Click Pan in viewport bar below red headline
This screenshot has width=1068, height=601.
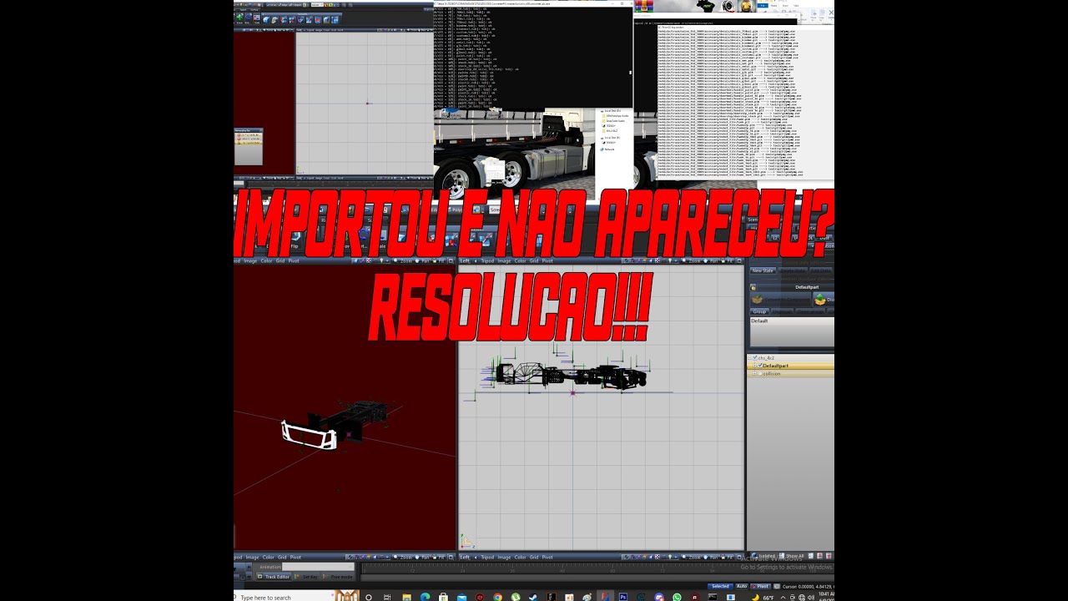point(709,260)
